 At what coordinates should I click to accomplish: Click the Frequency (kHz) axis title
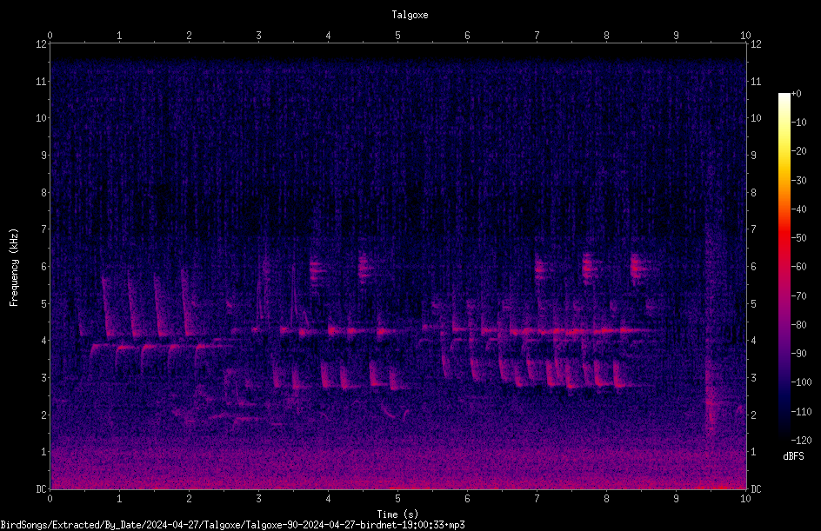pos(14,267)
